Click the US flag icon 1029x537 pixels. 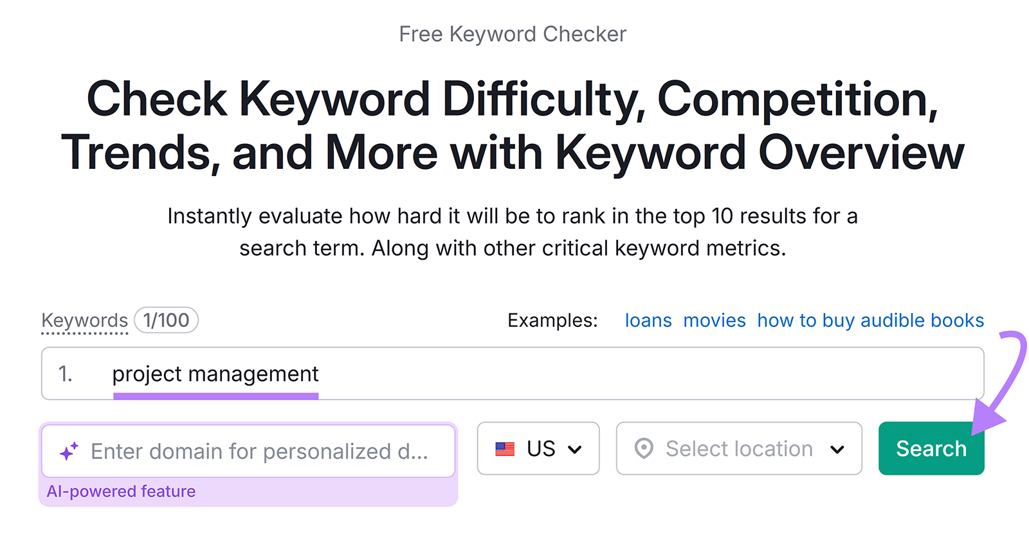coord(505,448)
